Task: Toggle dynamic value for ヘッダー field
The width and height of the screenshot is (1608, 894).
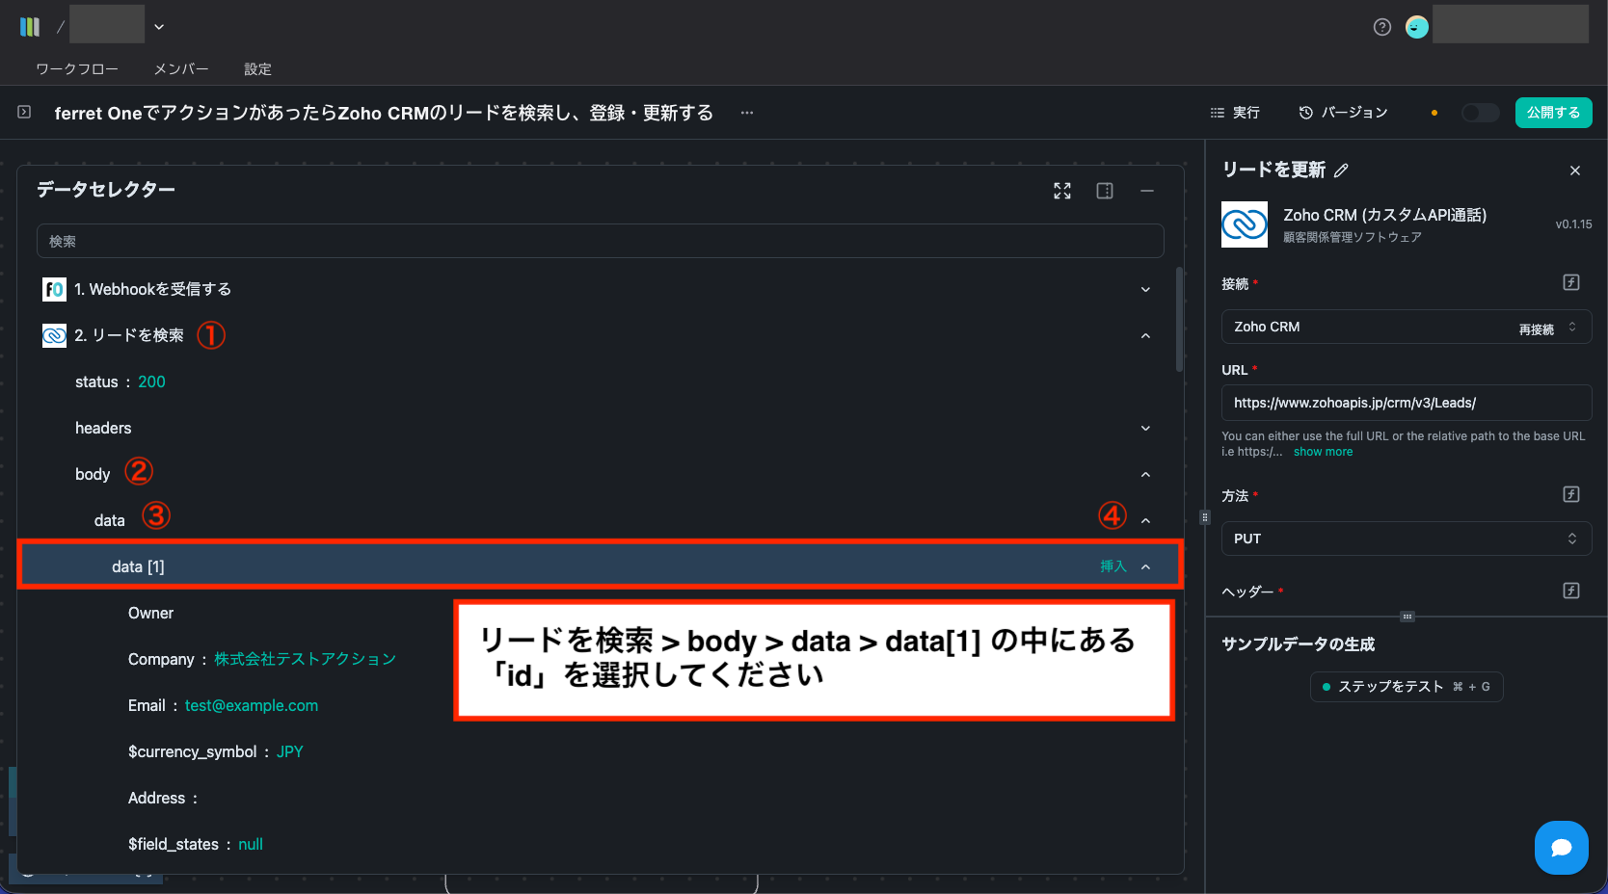Action: pos(1571,591)
